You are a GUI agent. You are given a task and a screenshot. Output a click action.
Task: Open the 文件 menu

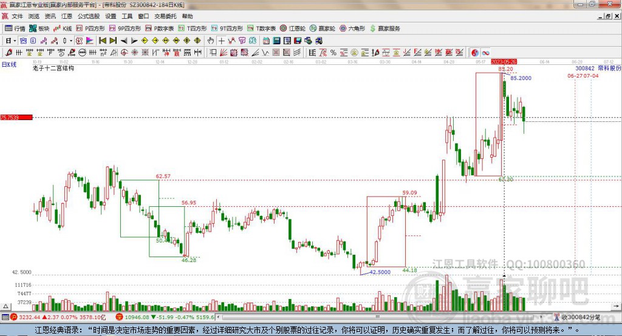[x=17, y=16]
